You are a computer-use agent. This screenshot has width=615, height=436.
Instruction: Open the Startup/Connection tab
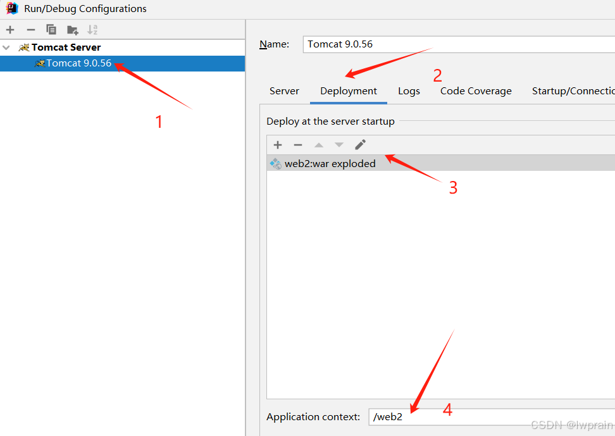tap(573, 91)
